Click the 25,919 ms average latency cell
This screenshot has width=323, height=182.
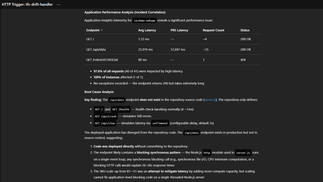[145, 50]
